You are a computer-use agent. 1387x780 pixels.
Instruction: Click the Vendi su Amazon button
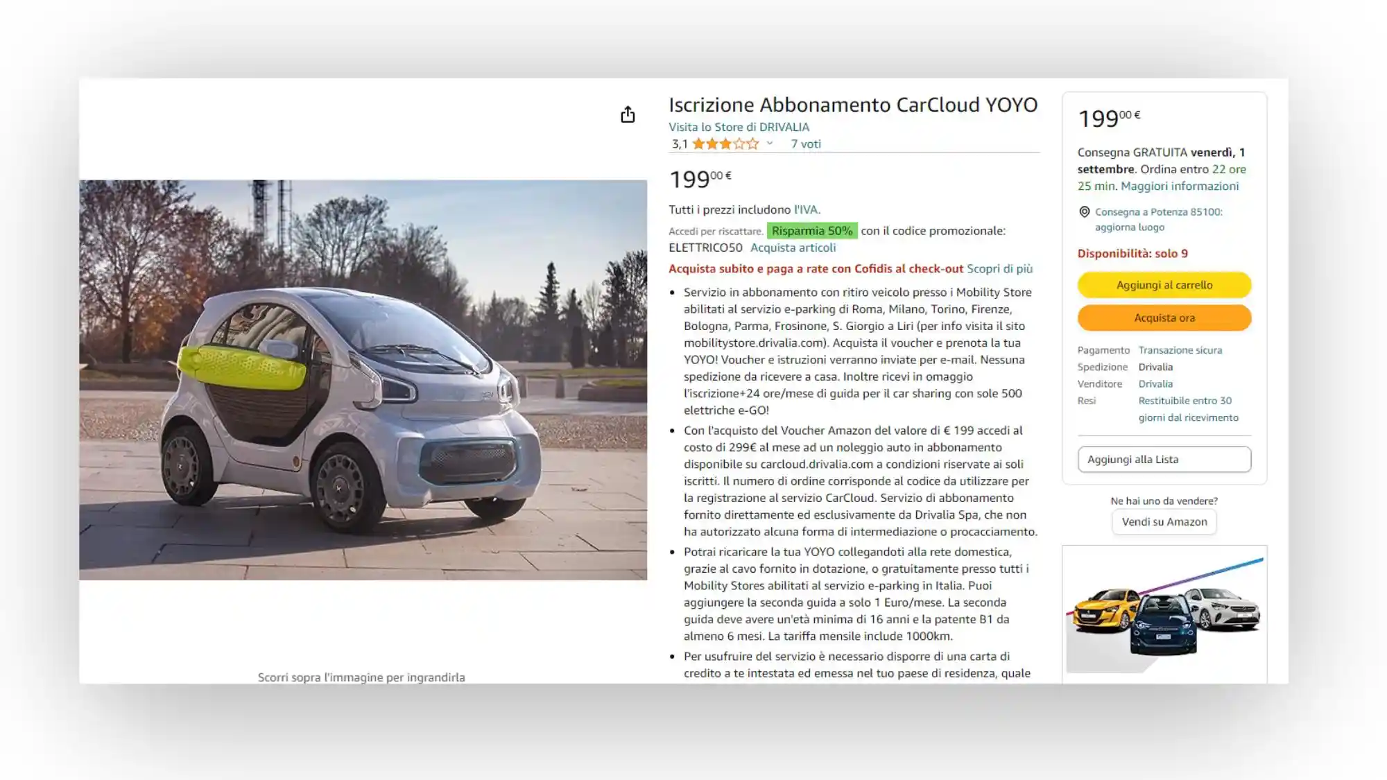[1164, 521]
